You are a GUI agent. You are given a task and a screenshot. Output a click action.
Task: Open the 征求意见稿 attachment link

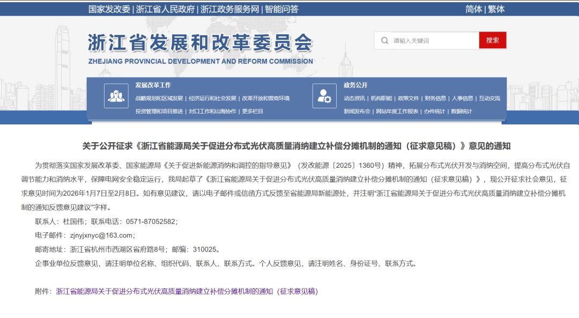click(187, 291)
